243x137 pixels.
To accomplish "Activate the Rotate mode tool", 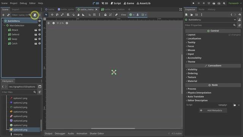I will pos(57,15).
